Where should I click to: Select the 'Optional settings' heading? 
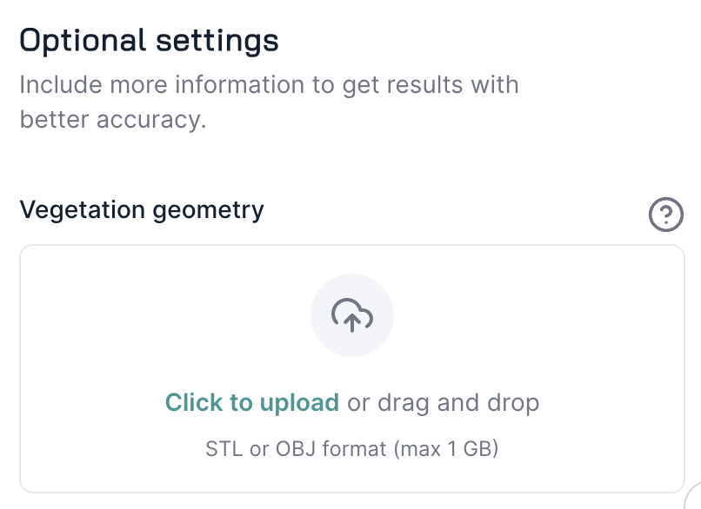149,40
